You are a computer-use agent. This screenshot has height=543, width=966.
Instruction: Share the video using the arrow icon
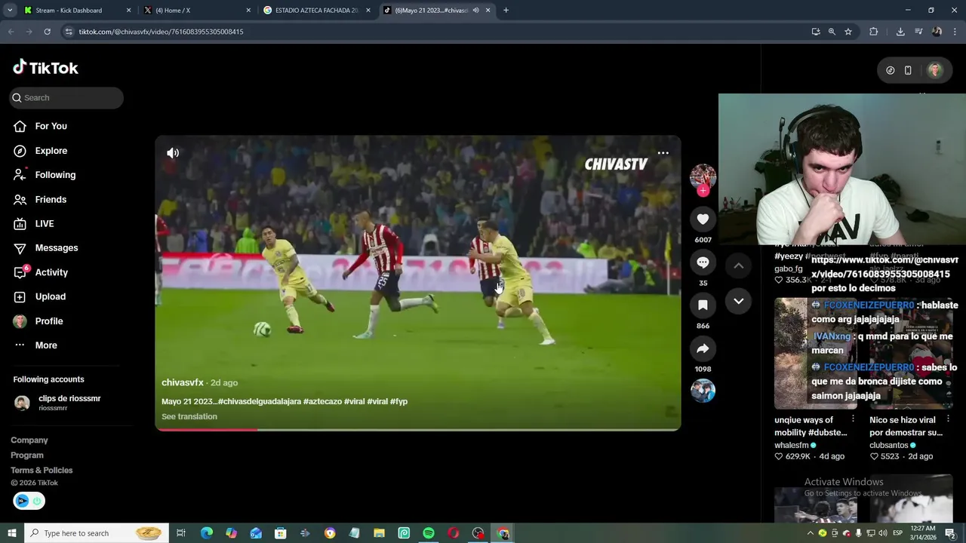pyautogui.click(x=703, y=348)
